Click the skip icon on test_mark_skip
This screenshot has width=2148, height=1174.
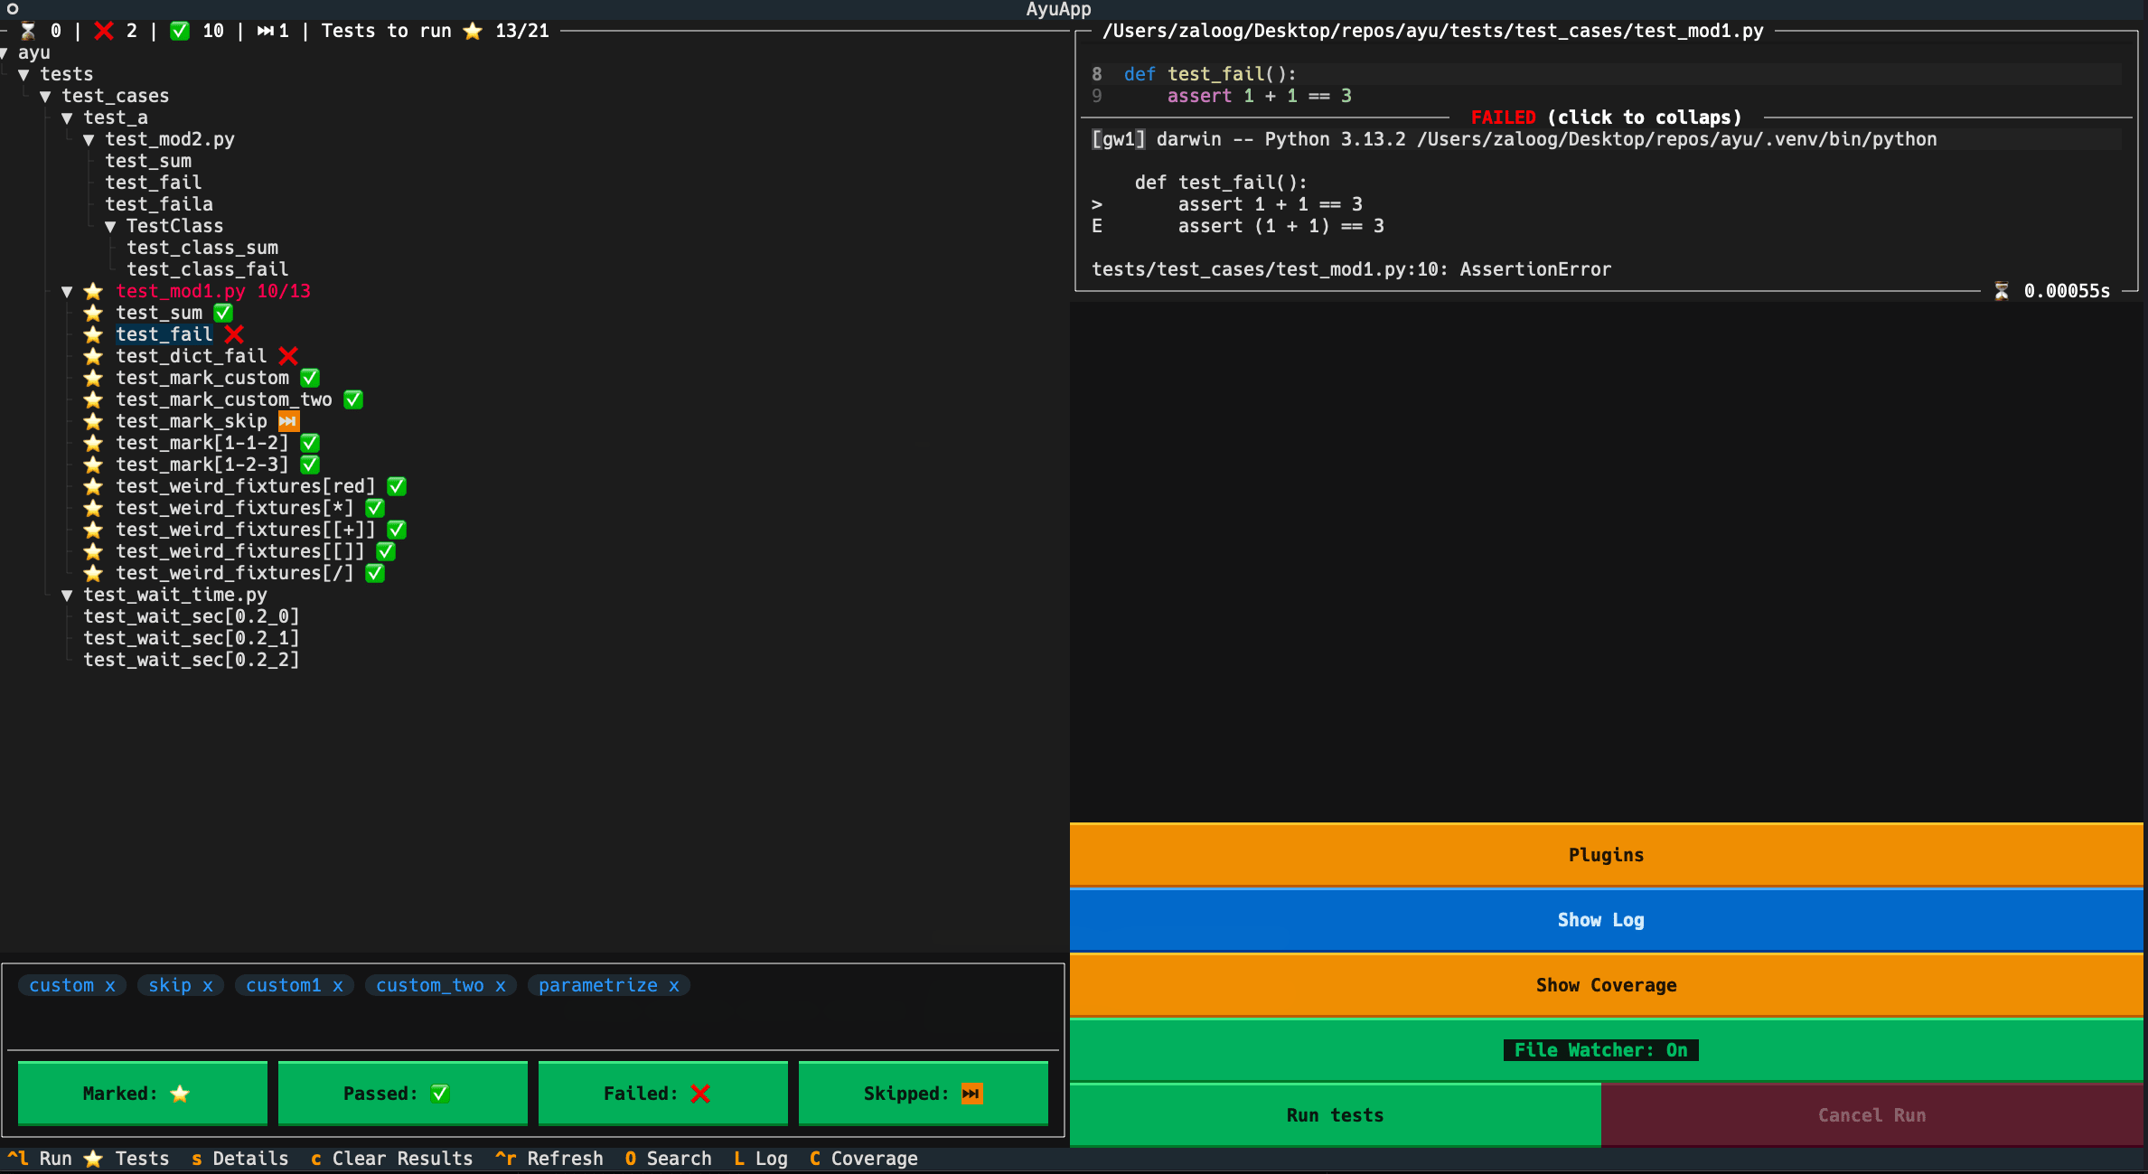click(x=288, y=421)
